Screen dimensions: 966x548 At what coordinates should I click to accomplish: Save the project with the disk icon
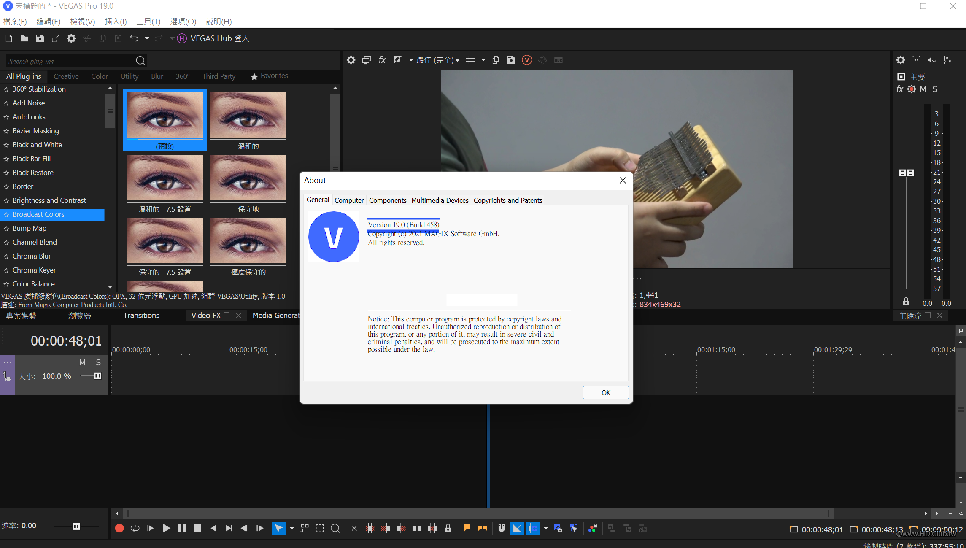(x=40, y=38)
